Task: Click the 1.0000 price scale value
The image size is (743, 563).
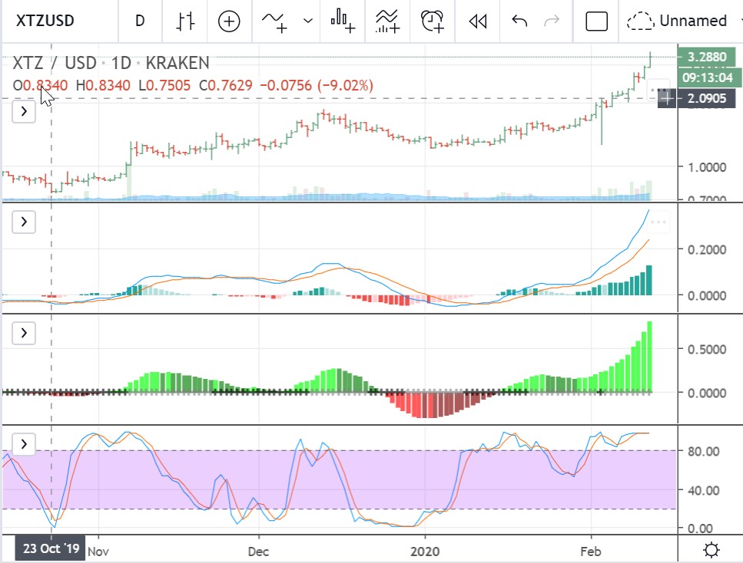Action: click(707, 167)
